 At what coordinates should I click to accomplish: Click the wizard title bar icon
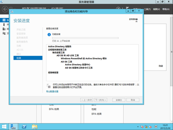12,11
